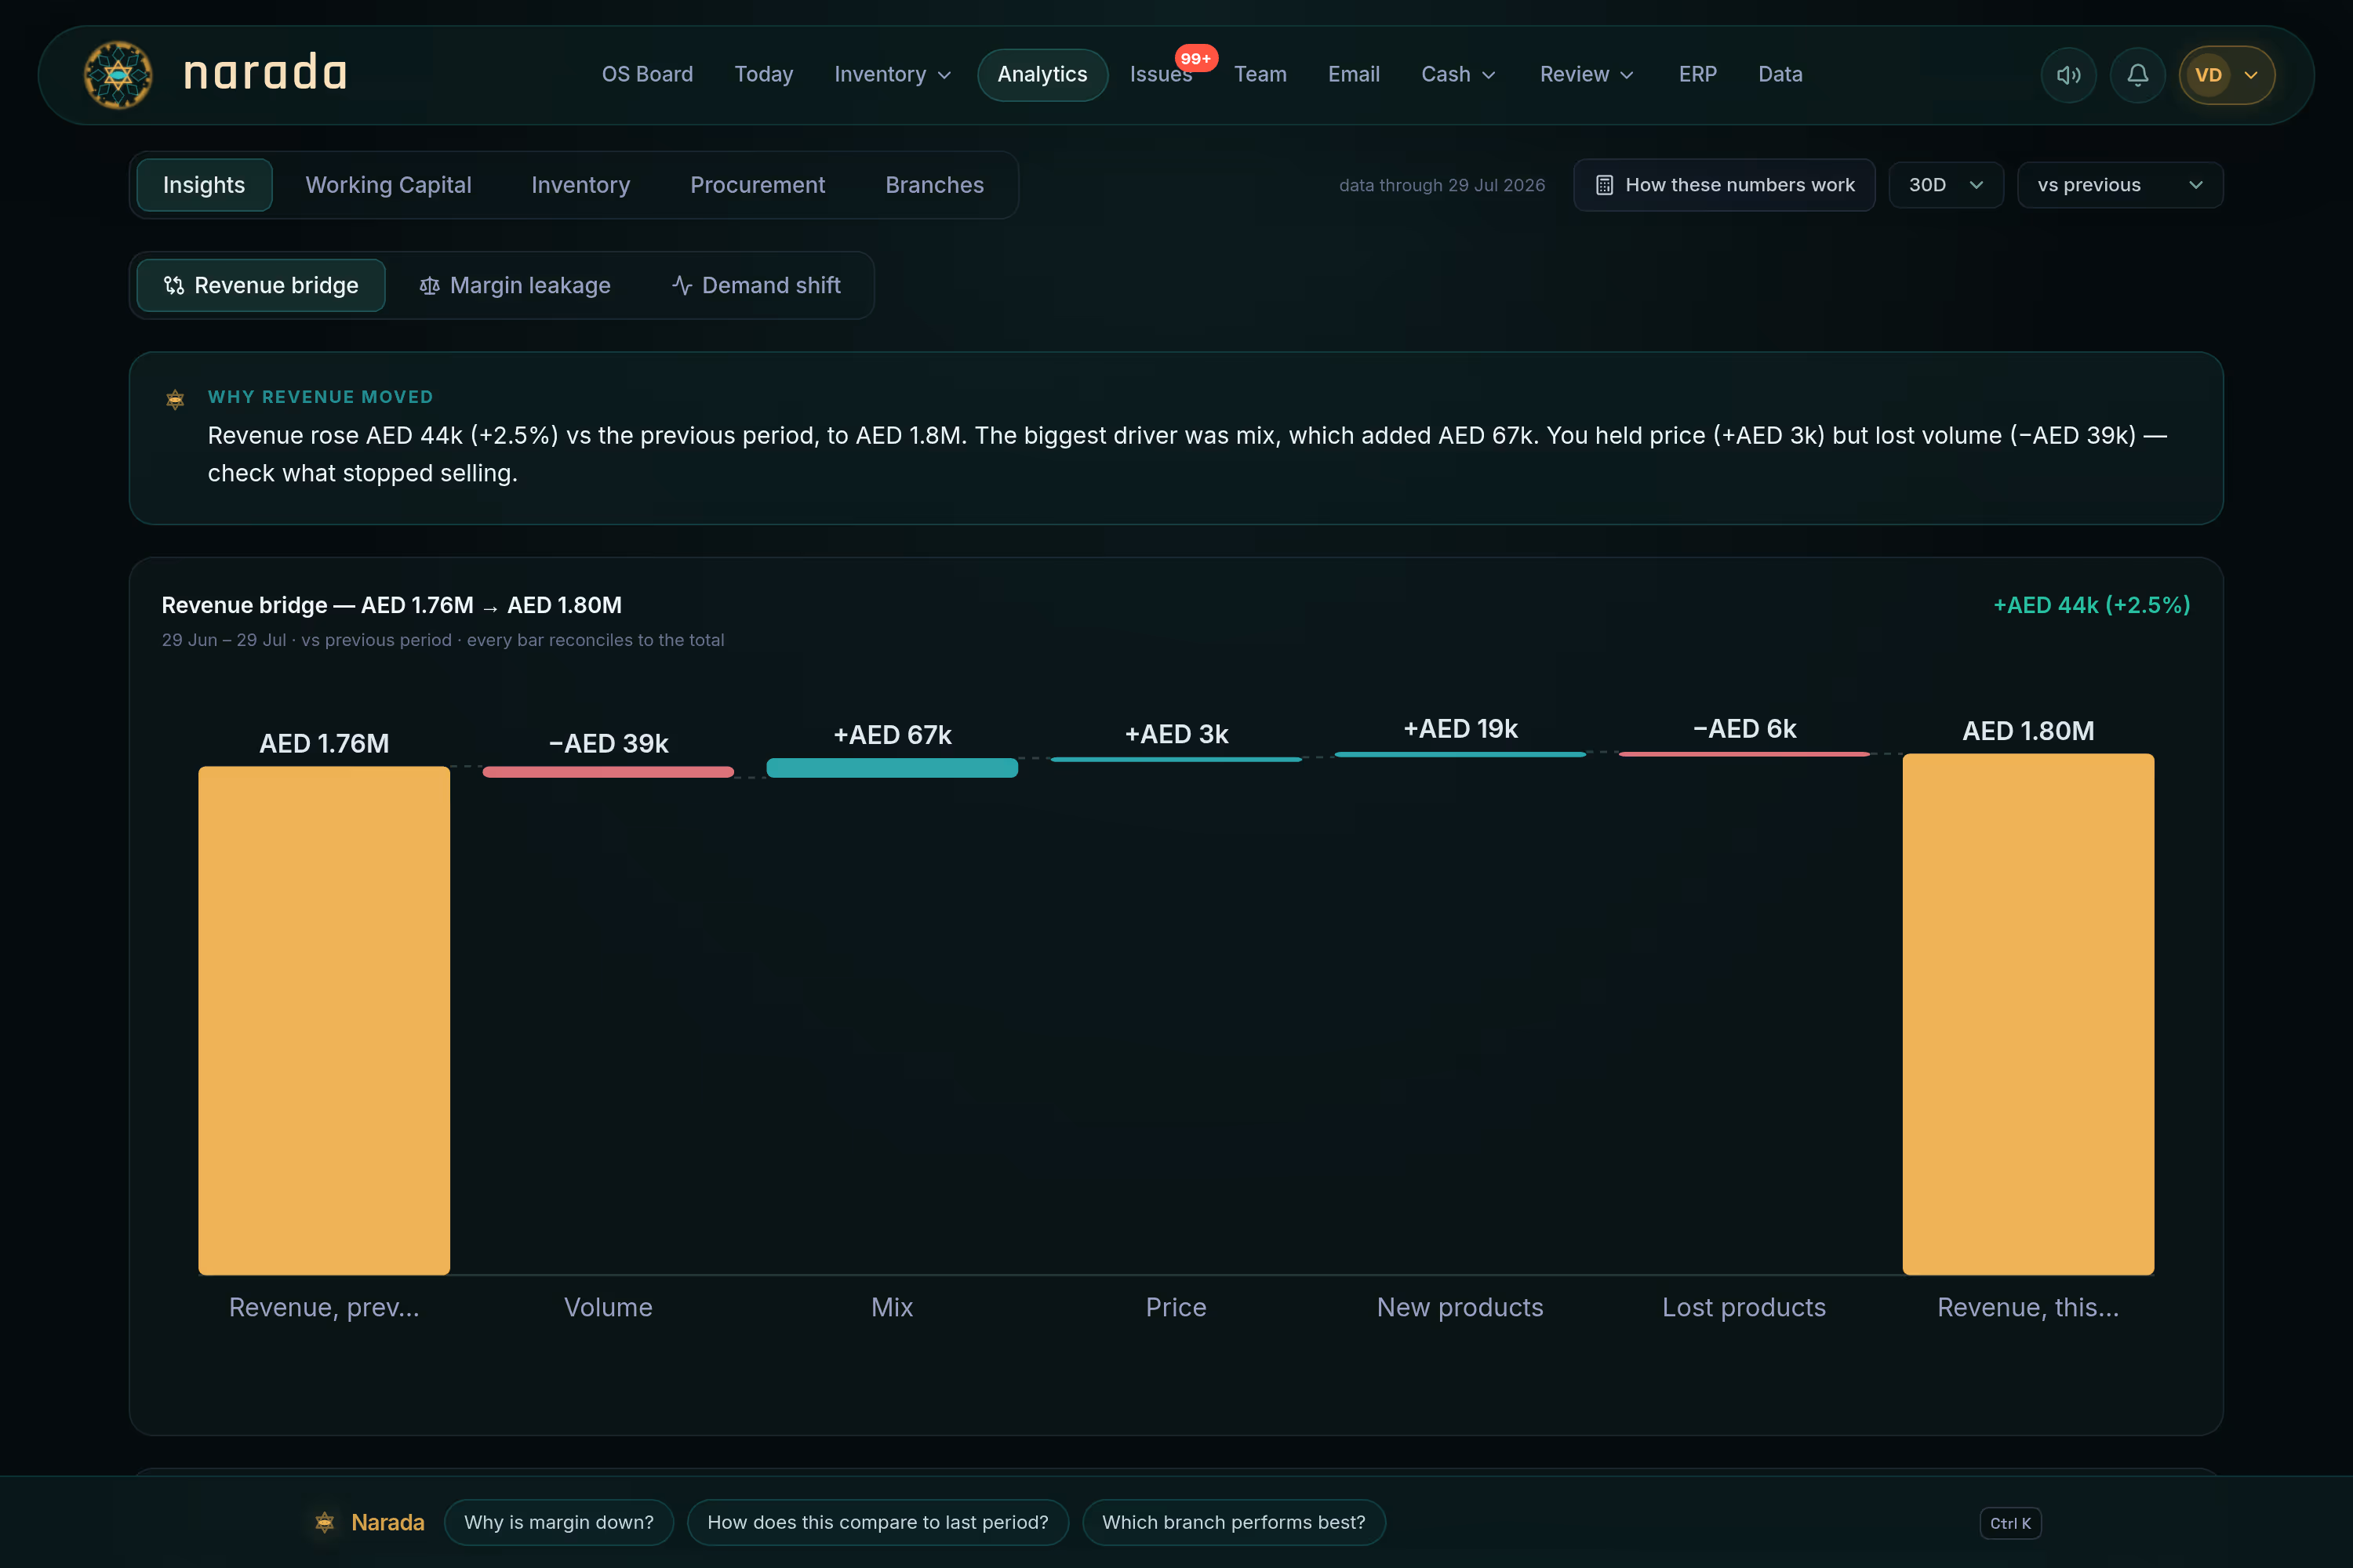The height and width of the screenshot is (1568, 2353).
Task: Click the calculator icon in How these numbers work
Action: tap(1604, 185)
